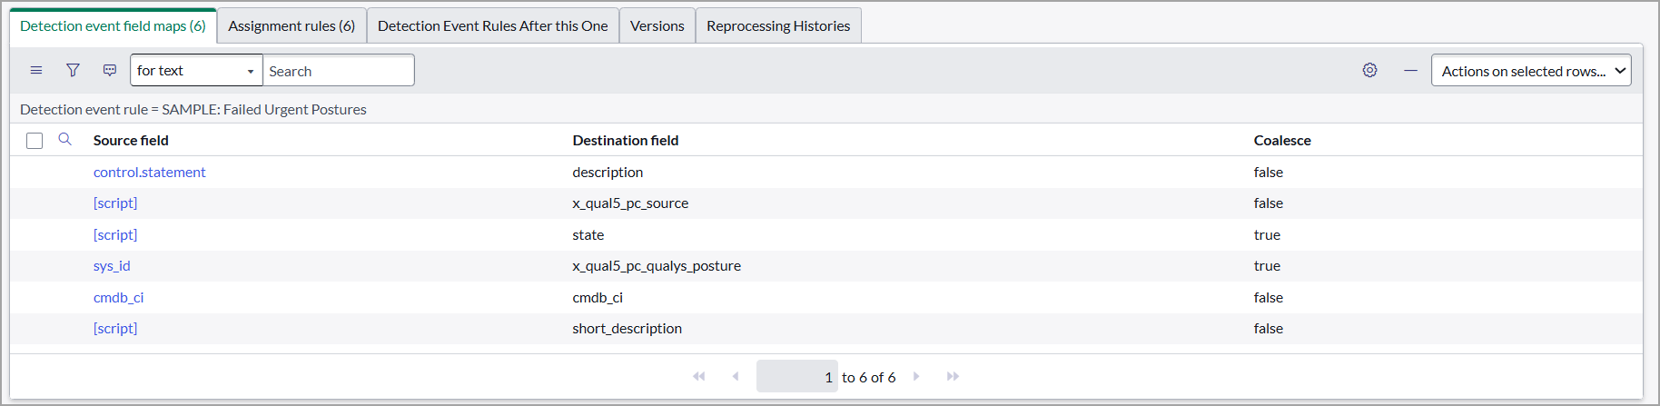Toggle the select all rows checkbox
The height and width of the screenshot is (406, 1660).
[35, 141]
